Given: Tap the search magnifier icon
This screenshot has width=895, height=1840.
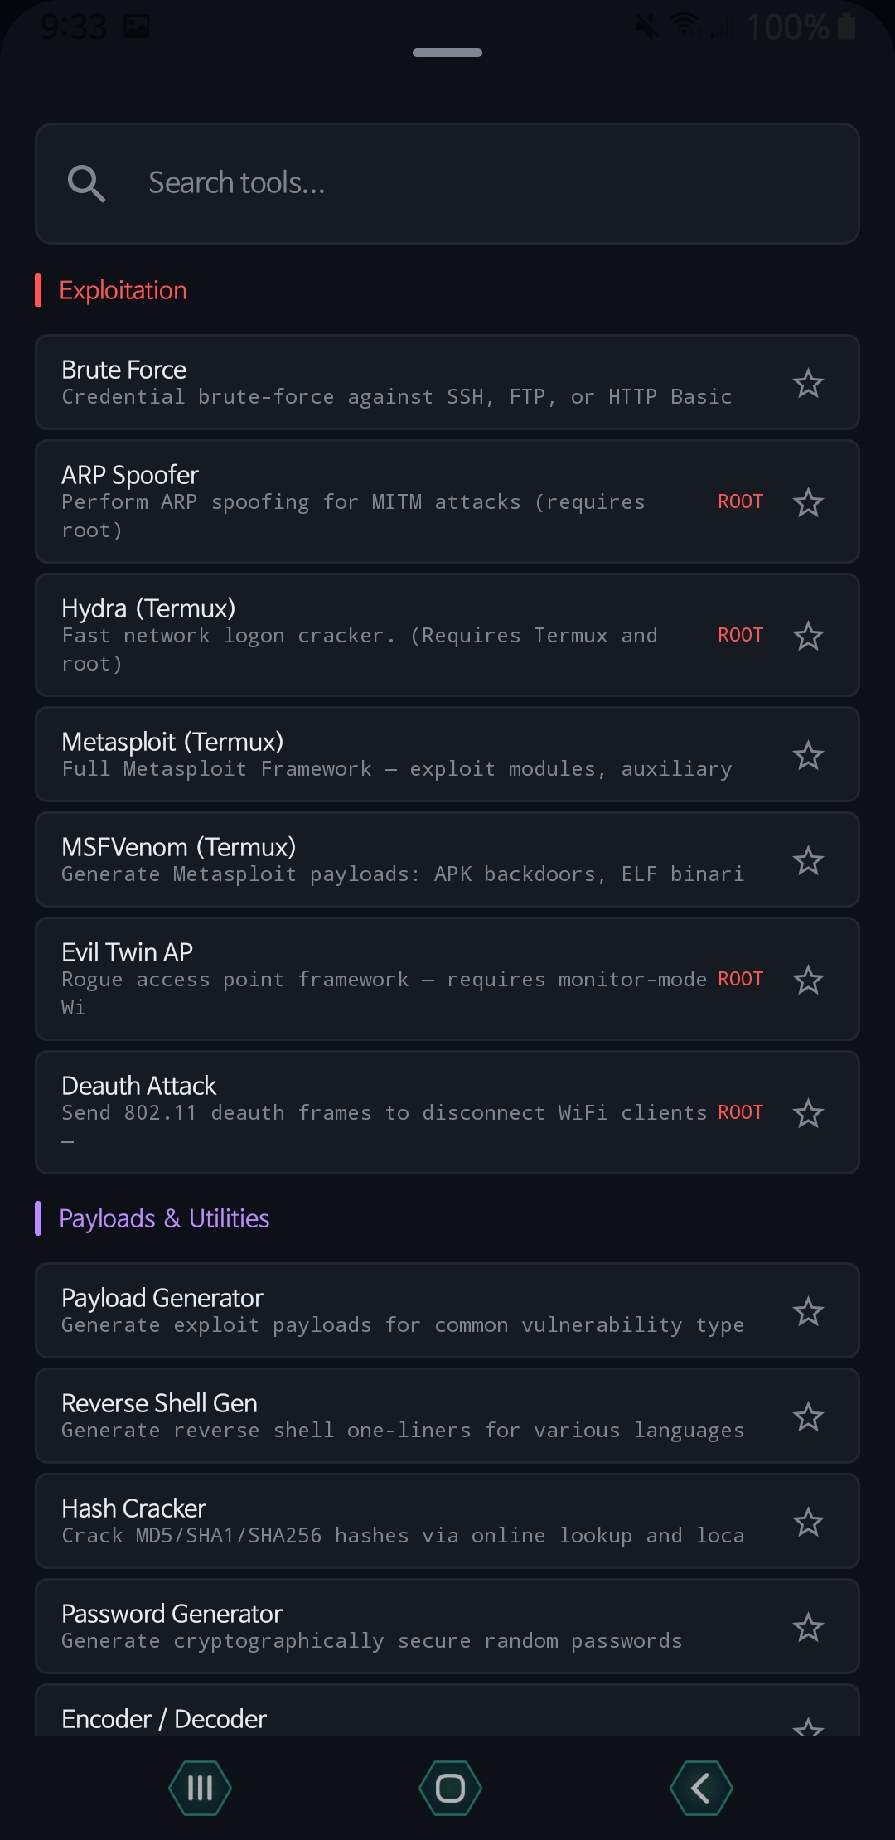Looking at the screenshot, I should [x=87, y=182].
